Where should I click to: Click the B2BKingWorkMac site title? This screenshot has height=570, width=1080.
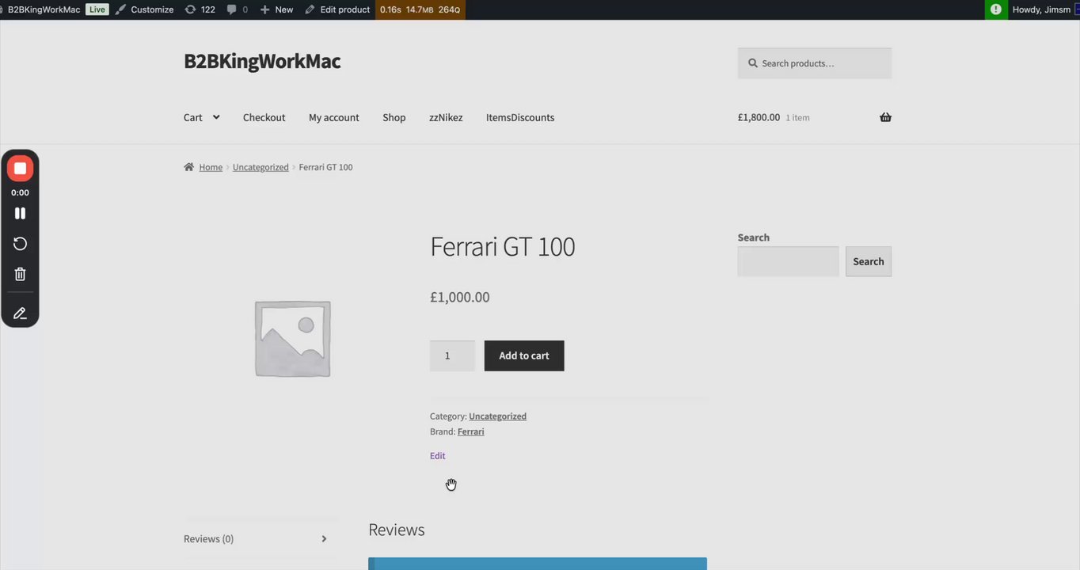(x=262, y=62)
